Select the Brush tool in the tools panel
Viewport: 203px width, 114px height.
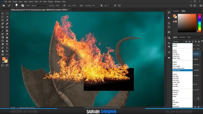click(x=3, y=30)
